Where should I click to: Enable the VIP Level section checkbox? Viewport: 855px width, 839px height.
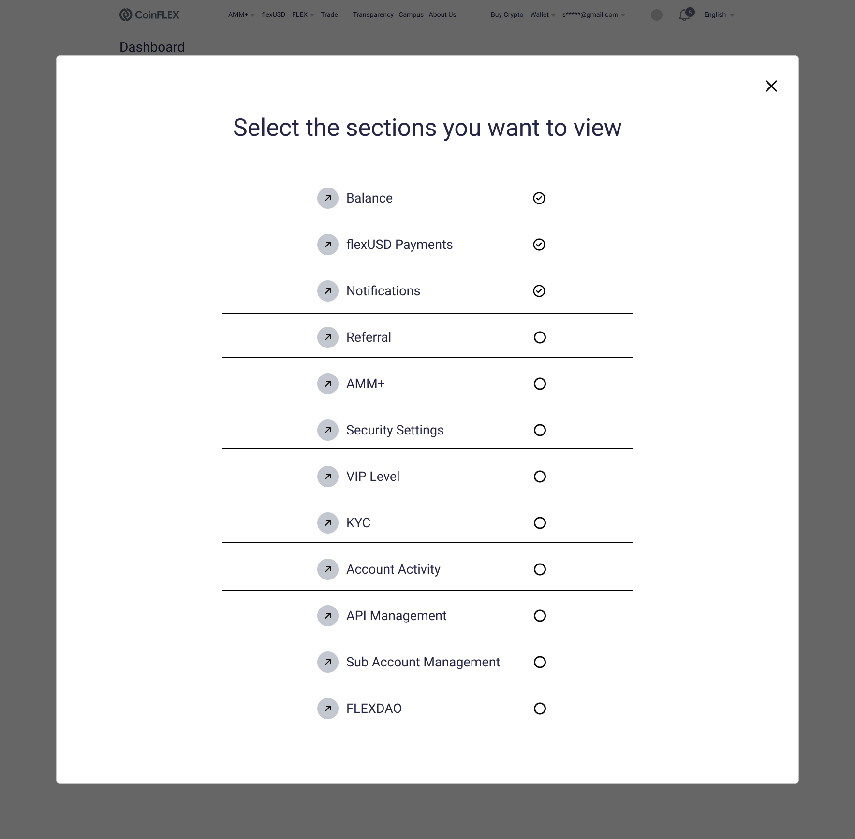pos(540,477)
